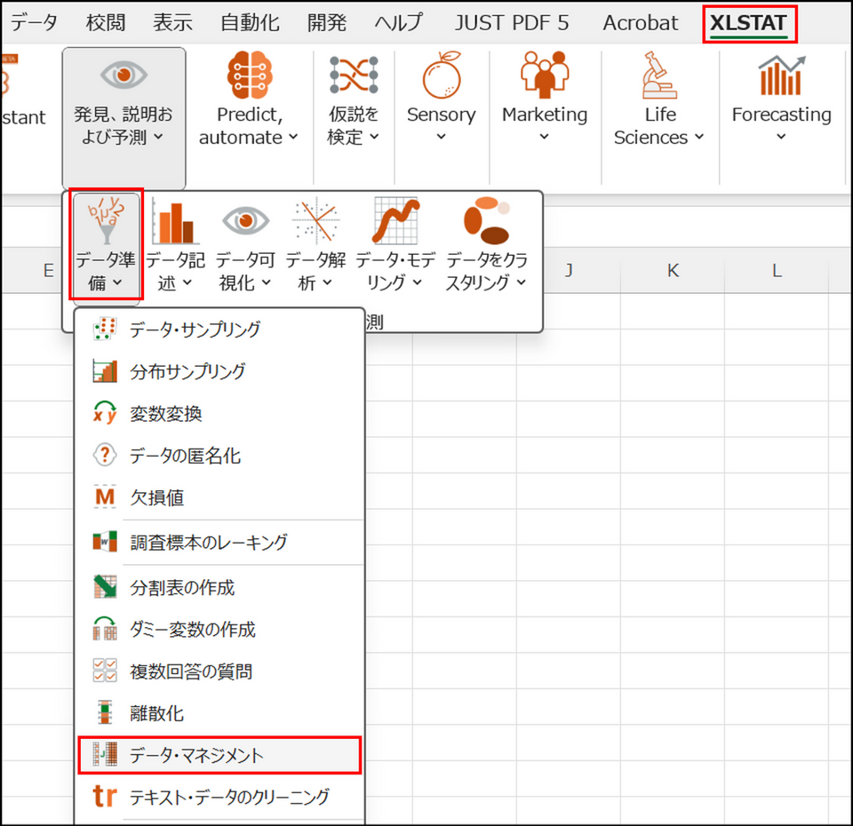Open the XLSTAT ribbon tab
The width and height of the screenshot is (853, 826).
tap(748, 23)
